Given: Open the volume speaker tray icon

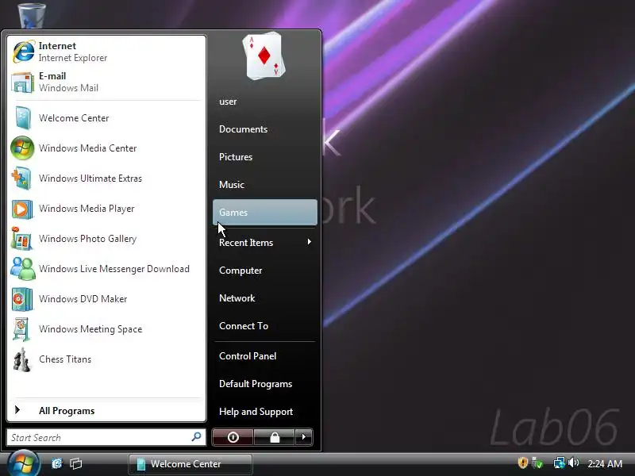Looking at the screenshot, I should (x=573, y=463).
